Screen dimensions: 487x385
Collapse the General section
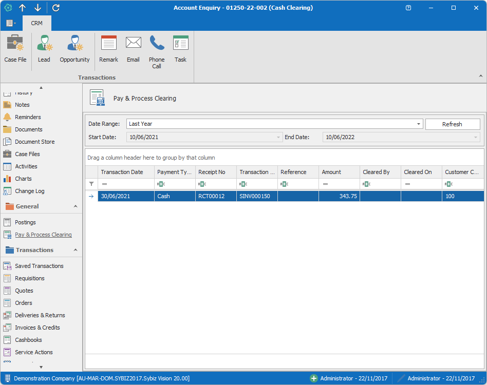click(x=76, y=206)
